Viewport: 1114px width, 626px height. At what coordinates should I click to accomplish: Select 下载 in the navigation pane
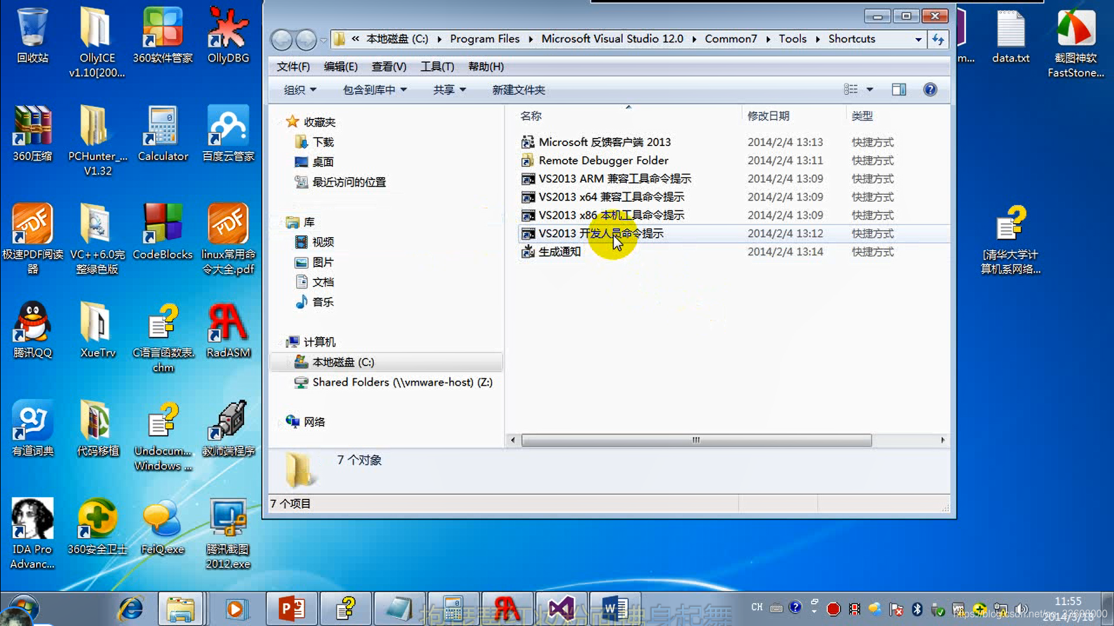pos(323,142)
